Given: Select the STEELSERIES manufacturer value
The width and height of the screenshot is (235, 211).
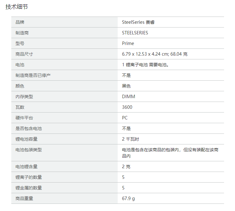Looking at the screenshot, I should 135,33.
